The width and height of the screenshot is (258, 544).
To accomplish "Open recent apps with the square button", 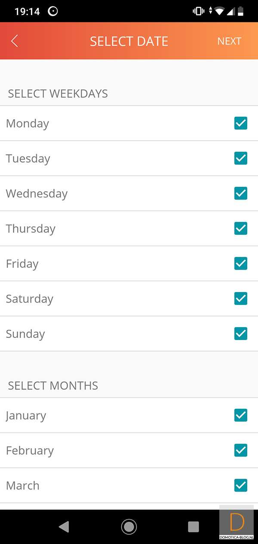I will coord(193,526).
